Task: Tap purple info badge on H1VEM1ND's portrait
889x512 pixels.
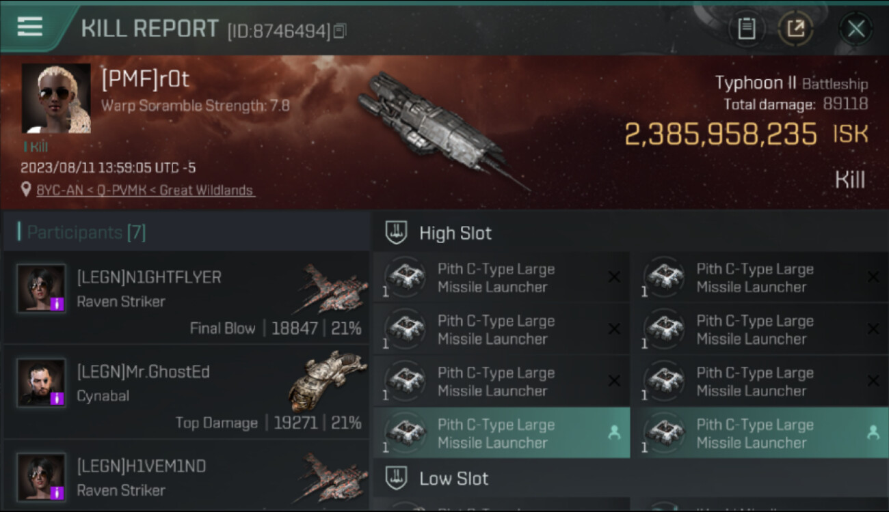Action: click(57, 492)
